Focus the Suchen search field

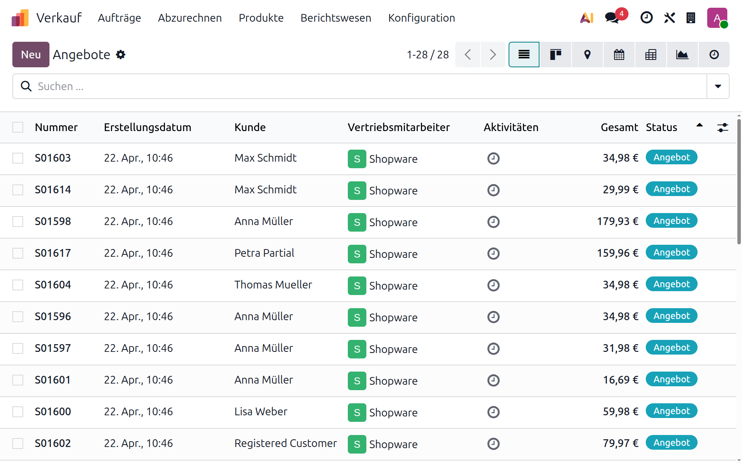tap(359, 86)
